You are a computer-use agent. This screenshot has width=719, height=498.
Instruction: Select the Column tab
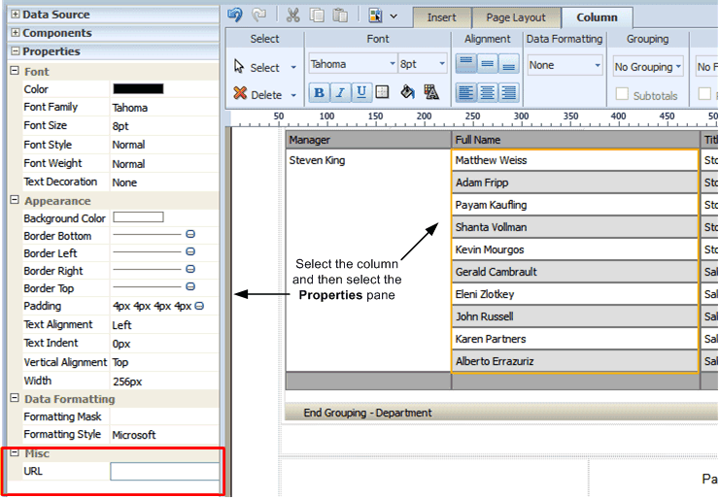click(597, 17)
